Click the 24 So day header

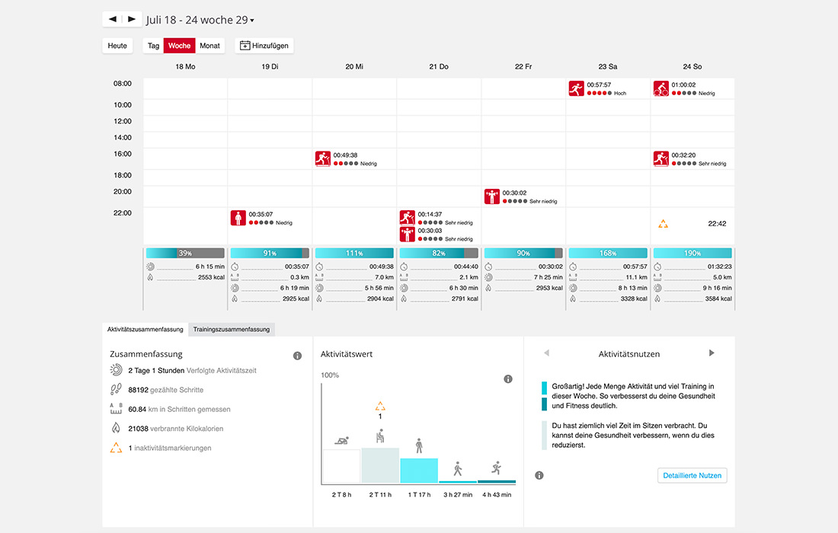(692, 67)
